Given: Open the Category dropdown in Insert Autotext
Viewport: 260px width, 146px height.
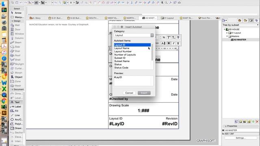Looking at the screenshot, I should tap(134, 35).
